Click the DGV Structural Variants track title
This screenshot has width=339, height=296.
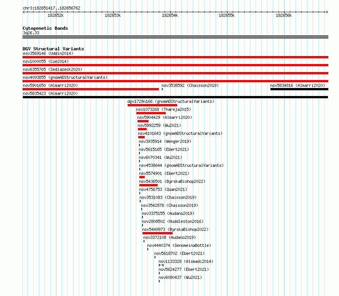(x=53, y=49)
